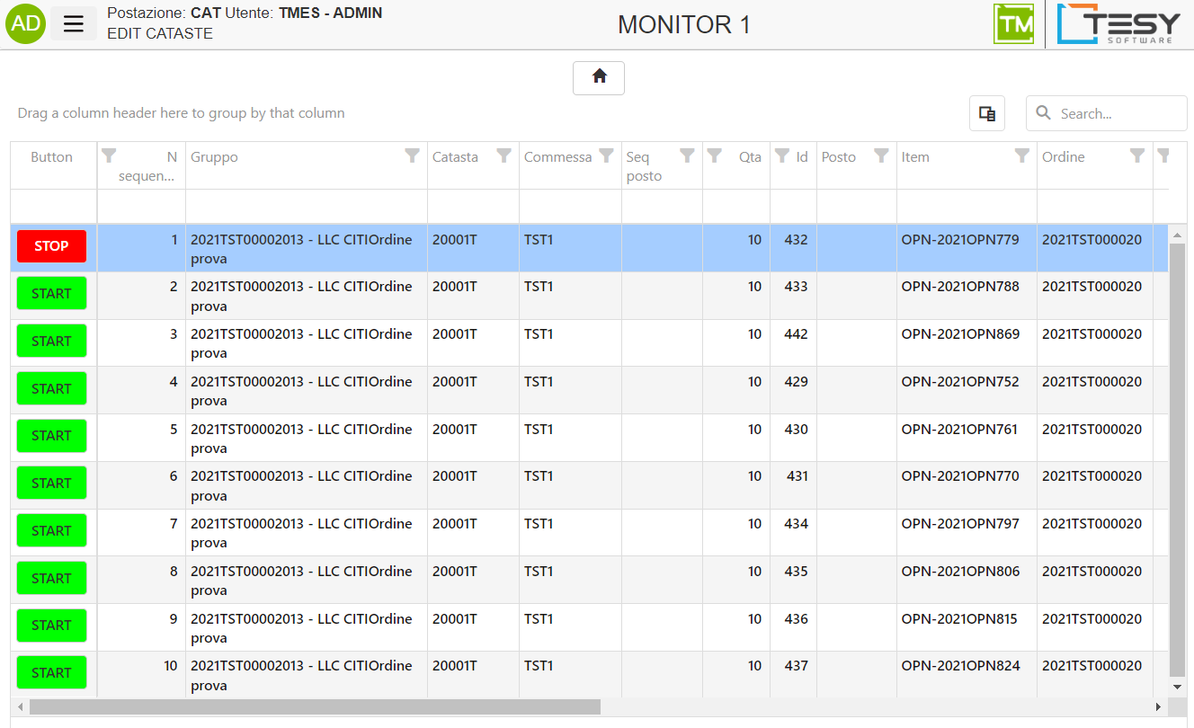Open filter icon for Seq posto column
1194x728 pixels.
(x=687, y=156)
